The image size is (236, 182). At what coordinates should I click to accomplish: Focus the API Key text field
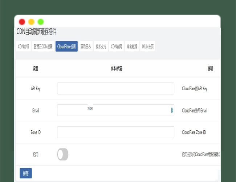click(x=115, y=88)
